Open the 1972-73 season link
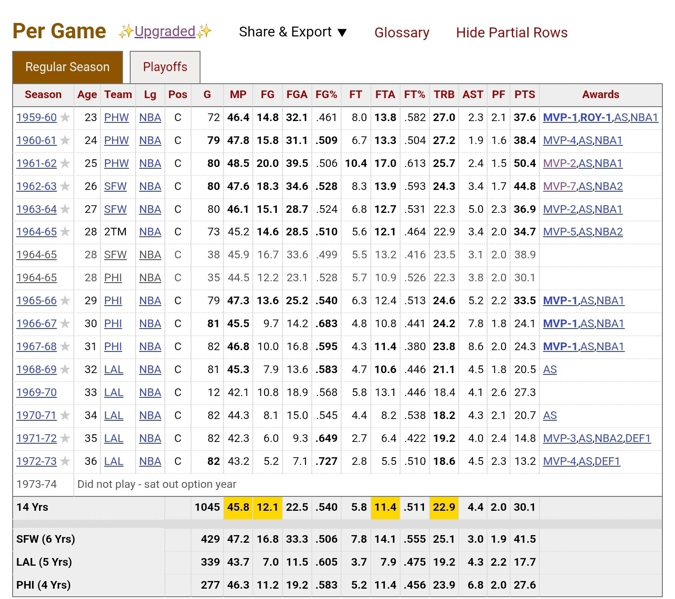This screenshot has height=599, width=675. (36, 461)
